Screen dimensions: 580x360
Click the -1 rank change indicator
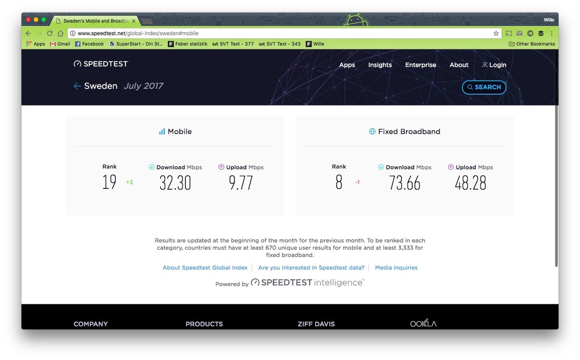[358, 182]
